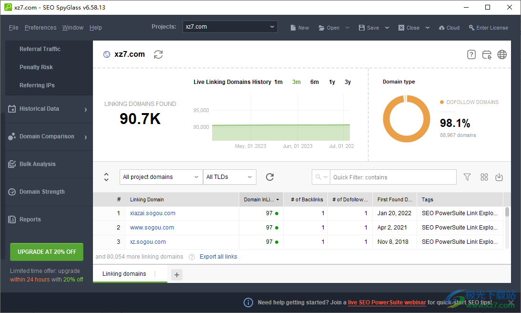Click Enter License key button
The width and height of the screenshot is (521, 313).
489,28
